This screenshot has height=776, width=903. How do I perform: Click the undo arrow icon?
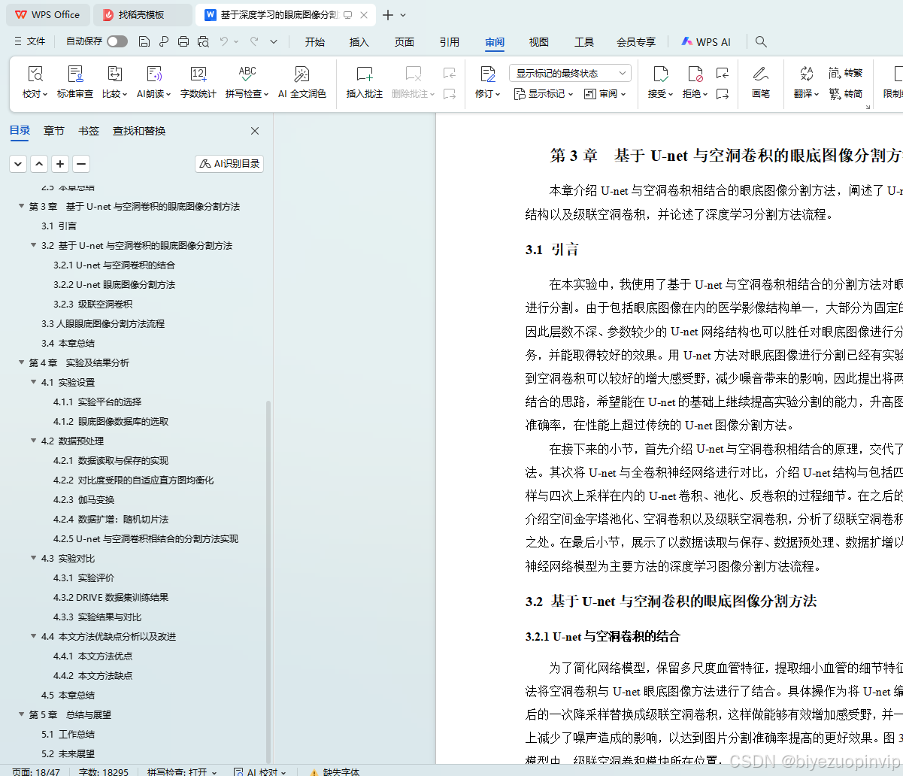(224, 41)
